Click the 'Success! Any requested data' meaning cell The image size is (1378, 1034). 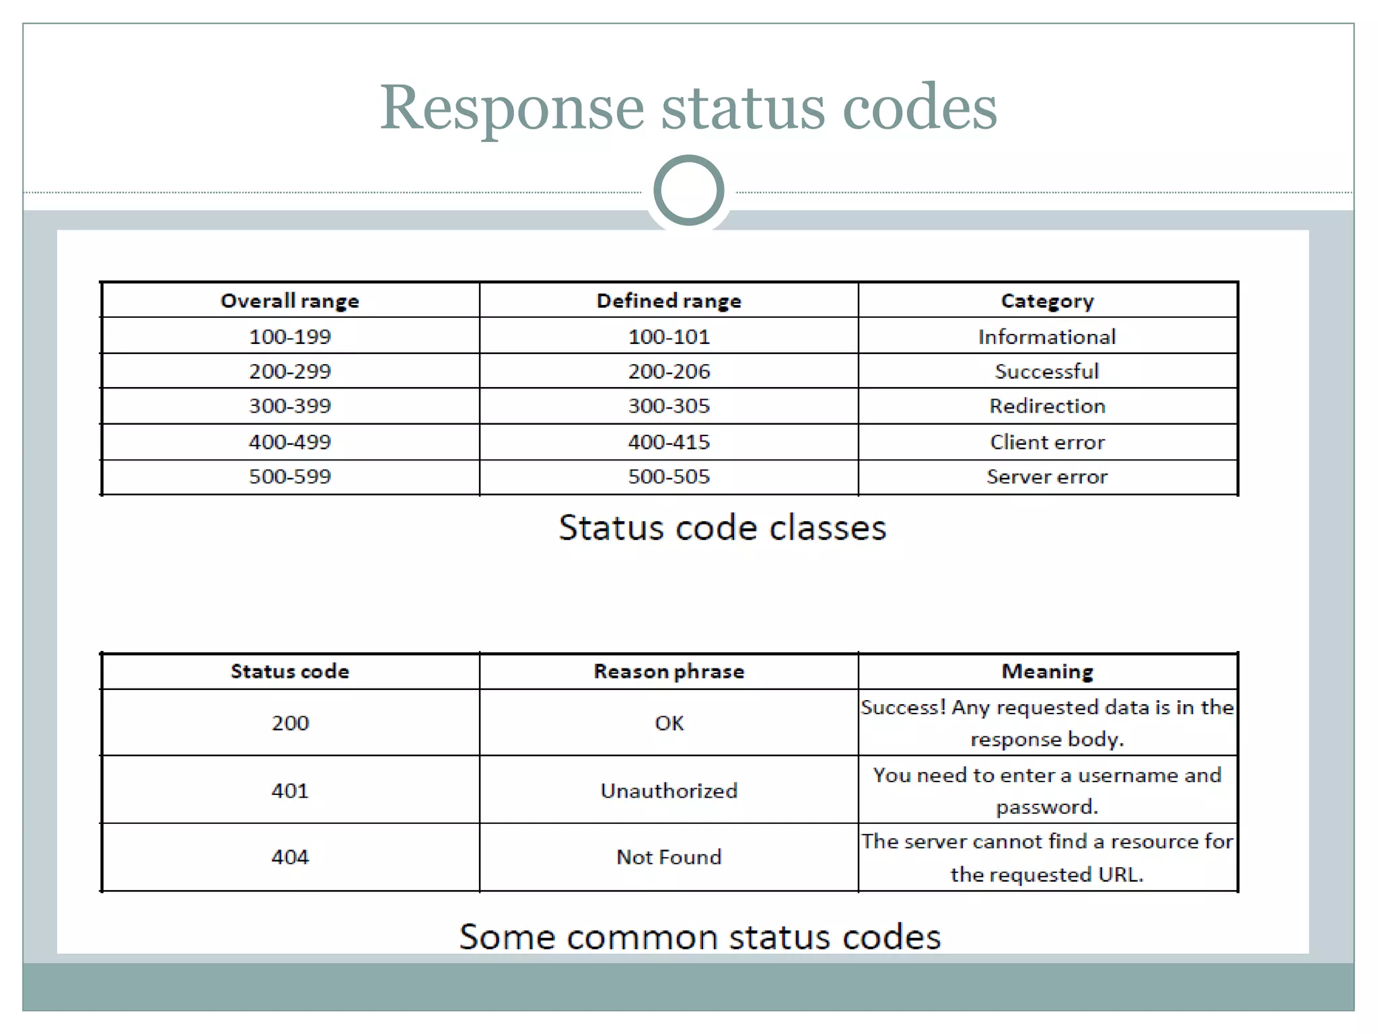1048,722
